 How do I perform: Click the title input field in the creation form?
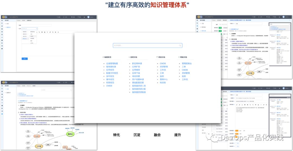37,25
